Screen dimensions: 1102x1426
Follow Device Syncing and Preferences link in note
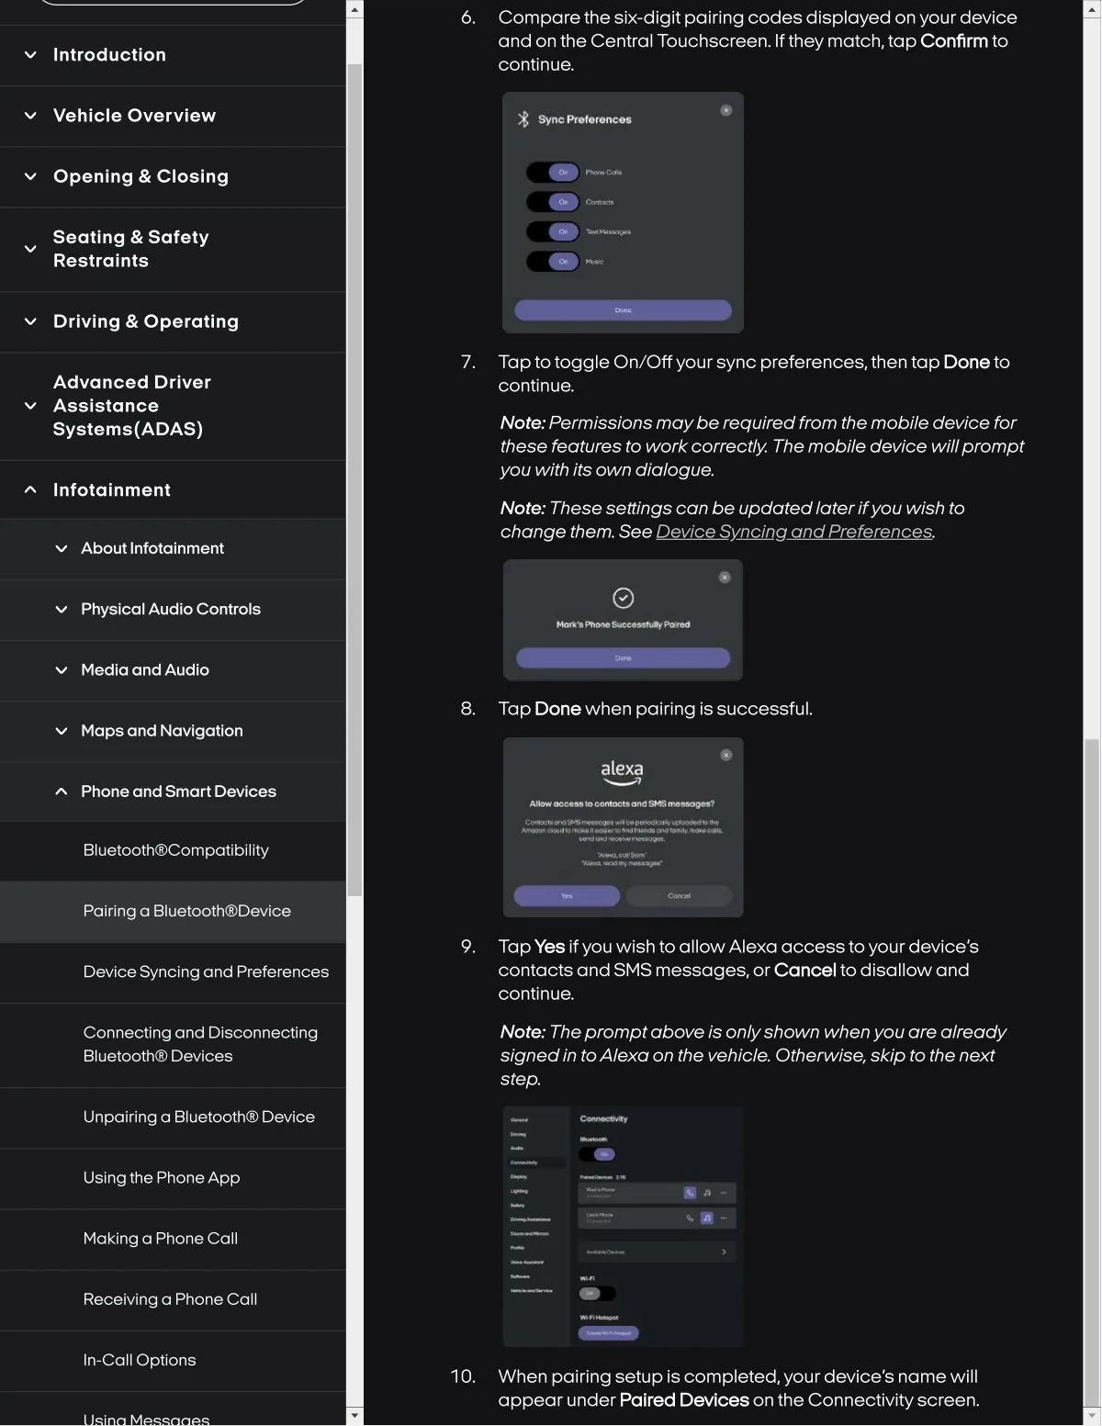[x=793, y=532]
